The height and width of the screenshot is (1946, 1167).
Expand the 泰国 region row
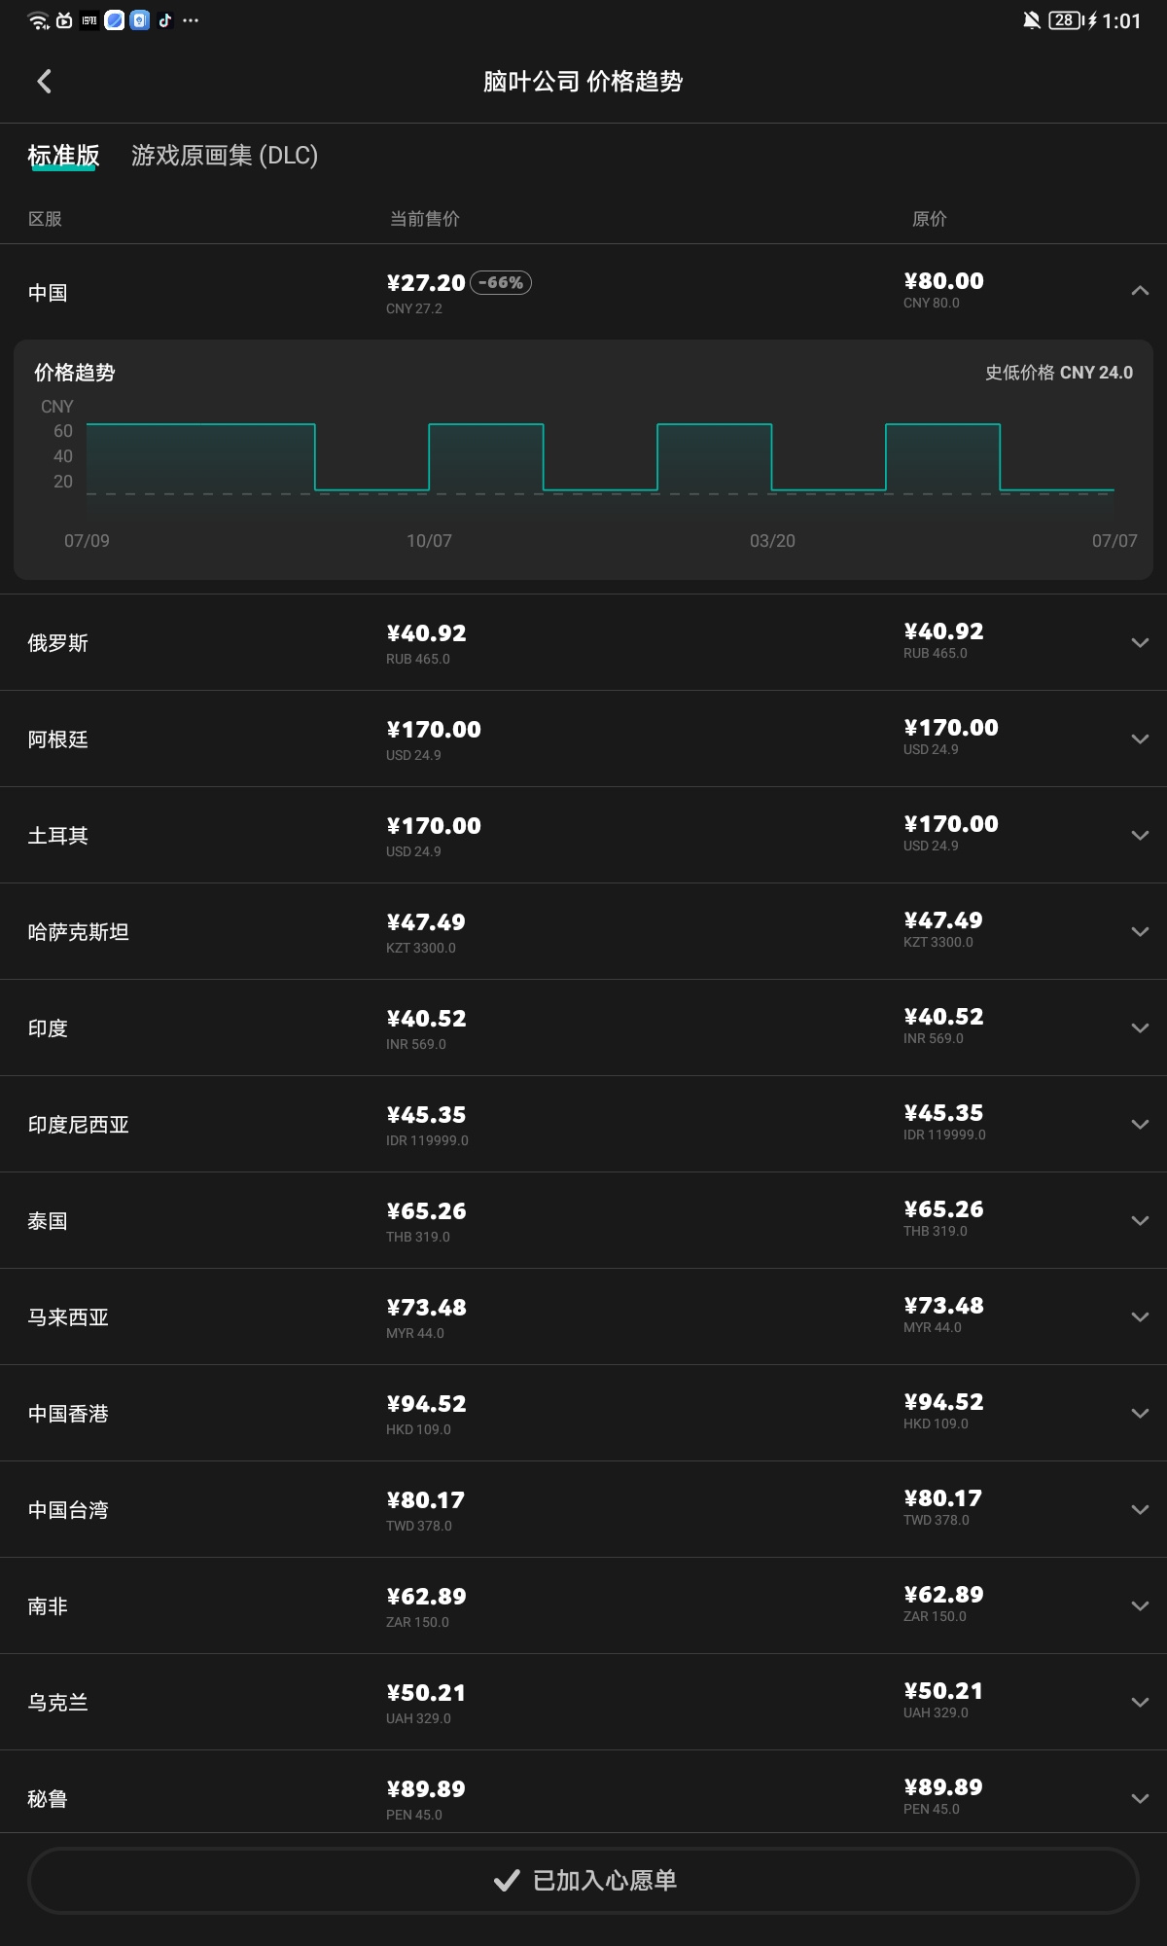[x=1140, y=1220]
